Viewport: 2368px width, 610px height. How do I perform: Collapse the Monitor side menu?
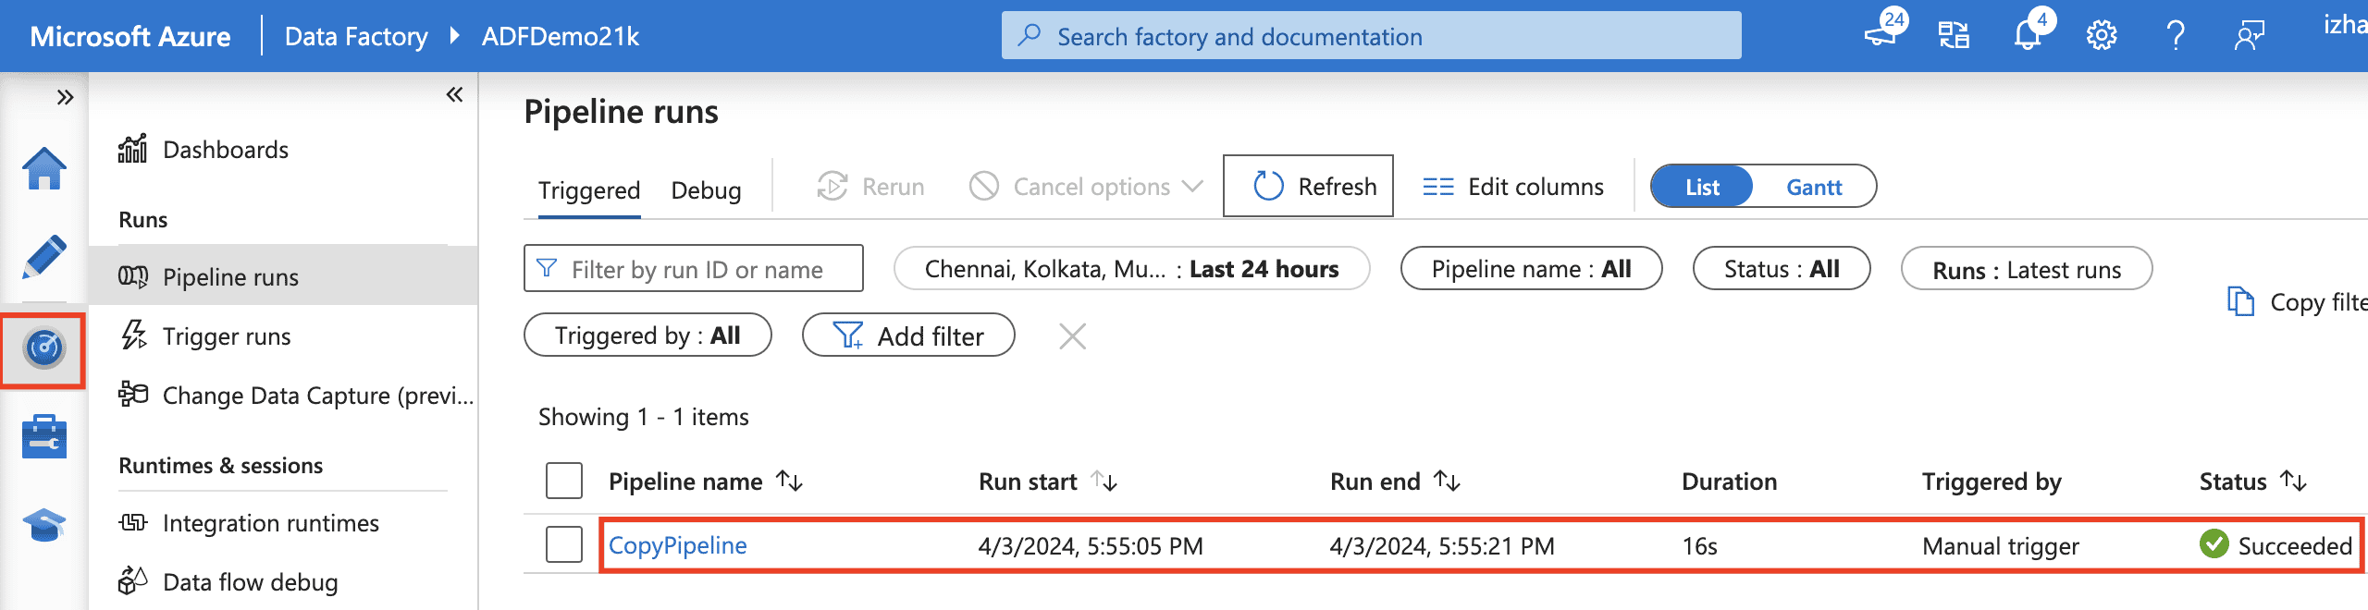tap(454, 94)
